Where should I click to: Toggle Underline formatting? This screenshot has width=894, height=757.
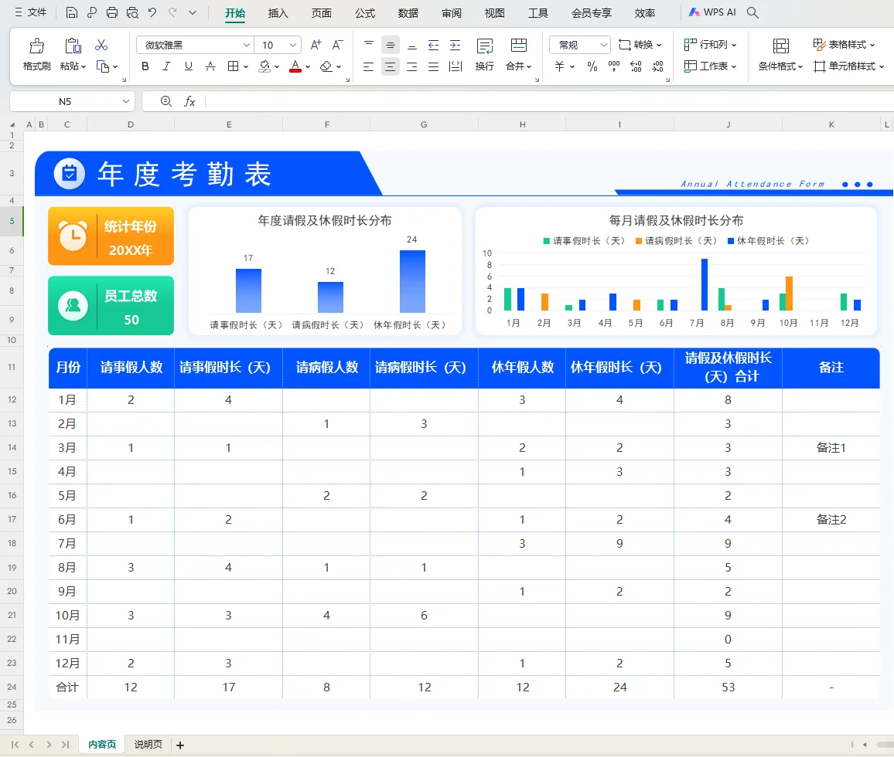[188, 66]
